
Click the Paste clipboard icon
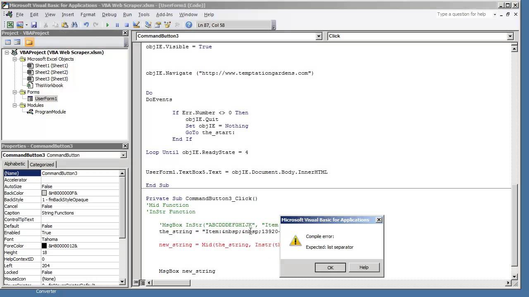pyautogui.click(x=65, y=25)
